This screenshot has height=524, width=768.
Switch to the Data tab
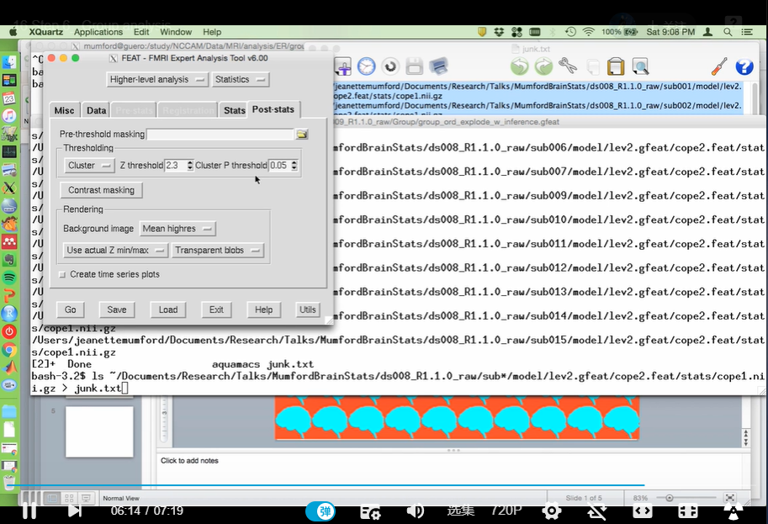(x=97, y=110)
